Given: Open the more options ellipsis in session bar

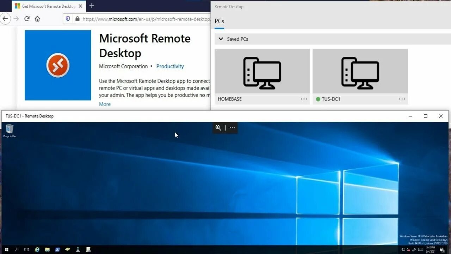Looking at the screenshot, I should point(232,128).
